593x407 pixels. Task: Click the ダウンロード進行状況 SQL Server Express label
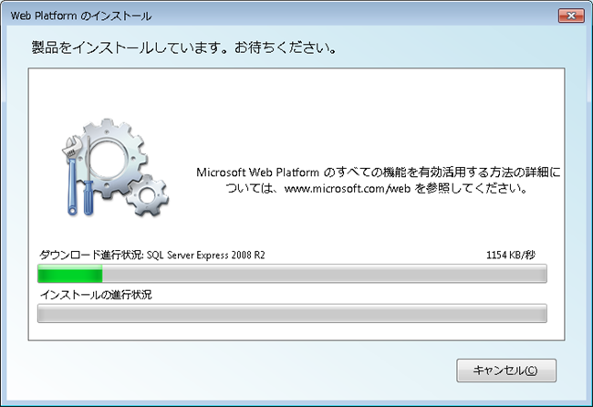pyautogui.click(x=152, y=255)
